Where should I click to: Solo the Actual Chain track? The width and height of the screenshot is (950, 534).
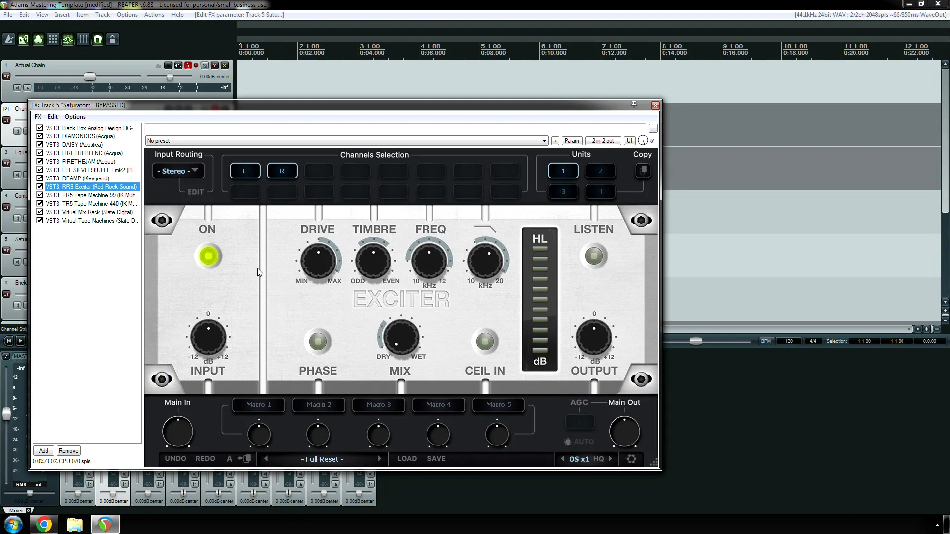coord(225,65)
